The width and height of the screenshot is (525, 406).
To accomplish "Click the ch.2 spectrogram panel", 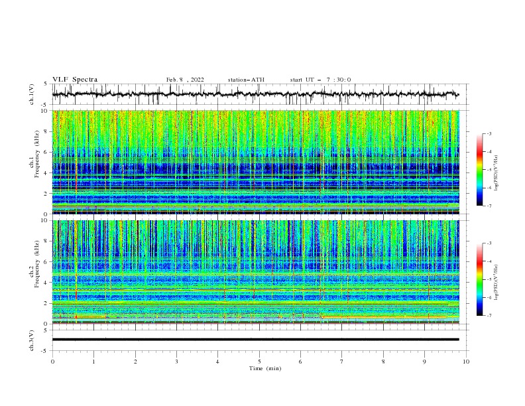I will pyautogui.click(x=256, y=272).
